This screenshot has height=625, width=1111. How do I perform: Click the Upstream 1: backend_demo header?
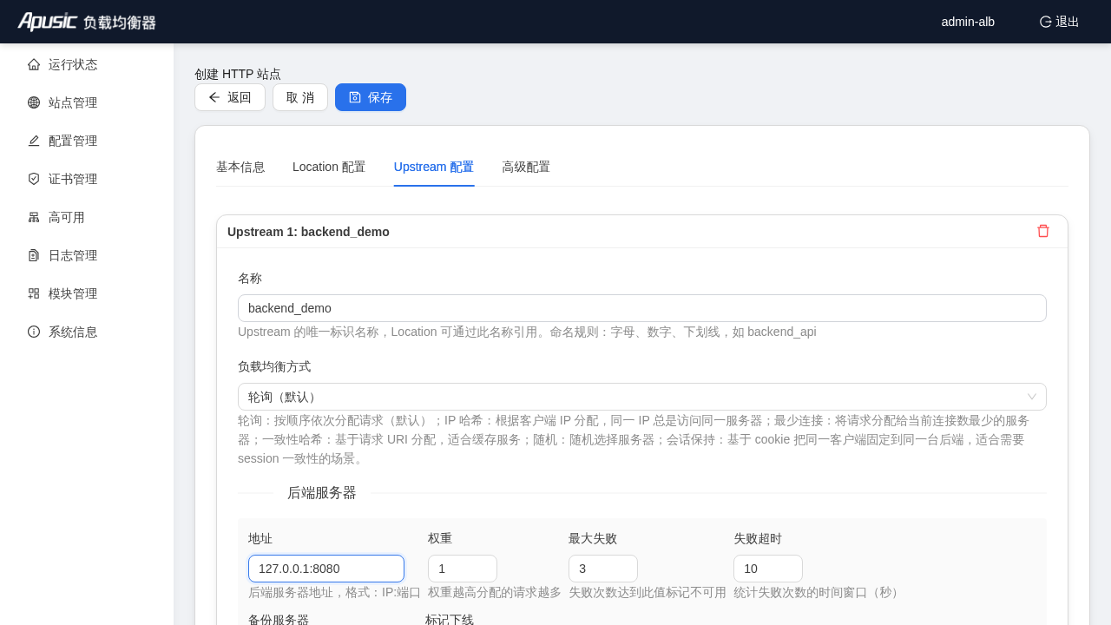tap(308, 232)
